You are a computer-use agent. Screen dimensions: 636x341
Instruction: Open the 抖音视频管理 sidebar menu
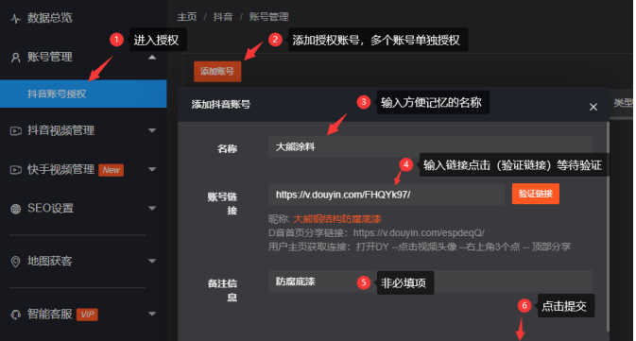point(60,130)
